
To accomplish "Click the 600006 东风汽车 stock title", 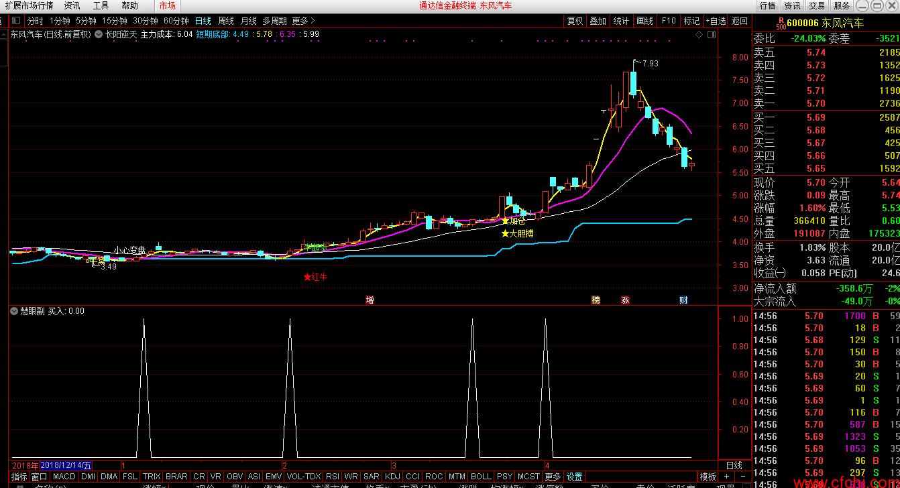I will pyautogui.click(x=825, y=23).
